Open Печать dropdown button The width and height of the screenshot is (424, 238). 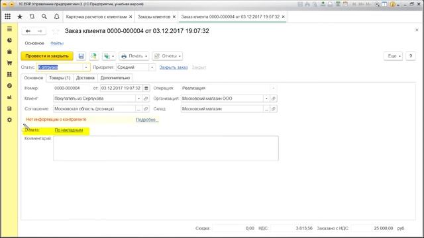tap(134, 56)
